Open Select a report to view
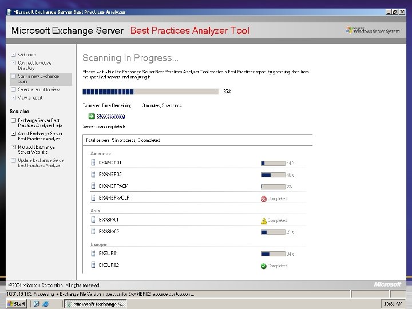The image size is (412, 309). click(x=39, y=90)
